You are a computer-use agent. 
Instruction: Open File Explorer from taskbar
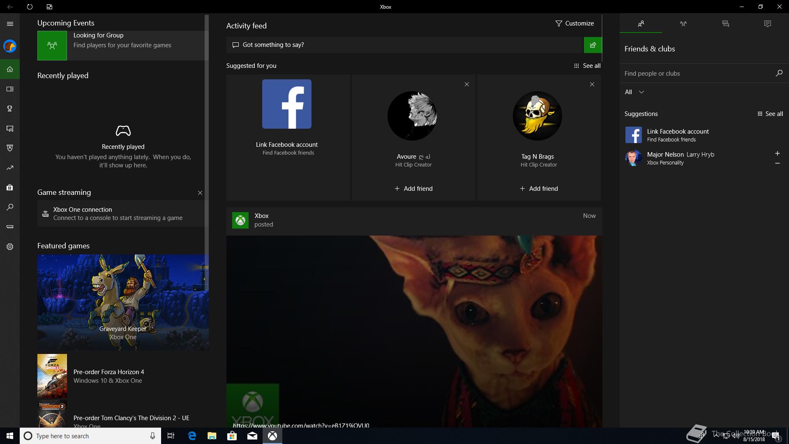212,436
